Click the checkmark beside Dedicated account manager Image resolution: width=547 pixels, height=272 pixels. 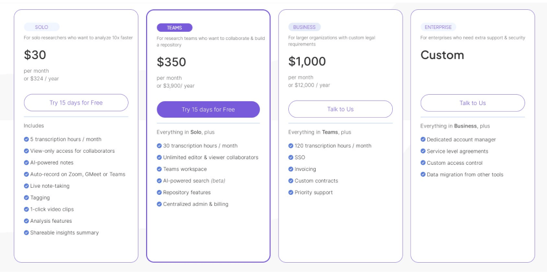[x=423, y=140]
